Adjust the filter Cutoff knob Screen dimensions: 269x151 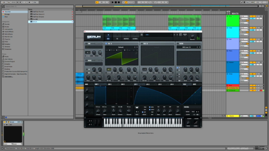[185, 69]
